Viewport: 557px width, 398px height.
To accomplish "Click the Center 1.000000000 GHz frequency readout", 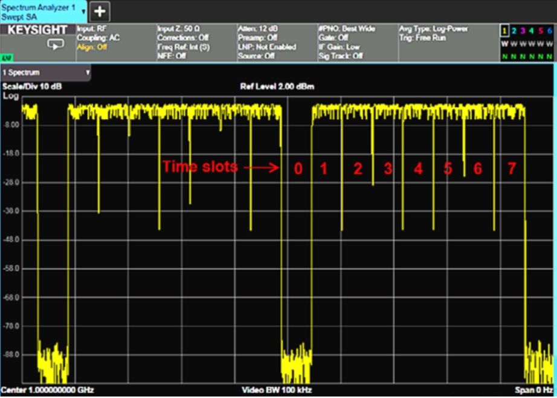I will pyautogui.click(x=48, y=390).
